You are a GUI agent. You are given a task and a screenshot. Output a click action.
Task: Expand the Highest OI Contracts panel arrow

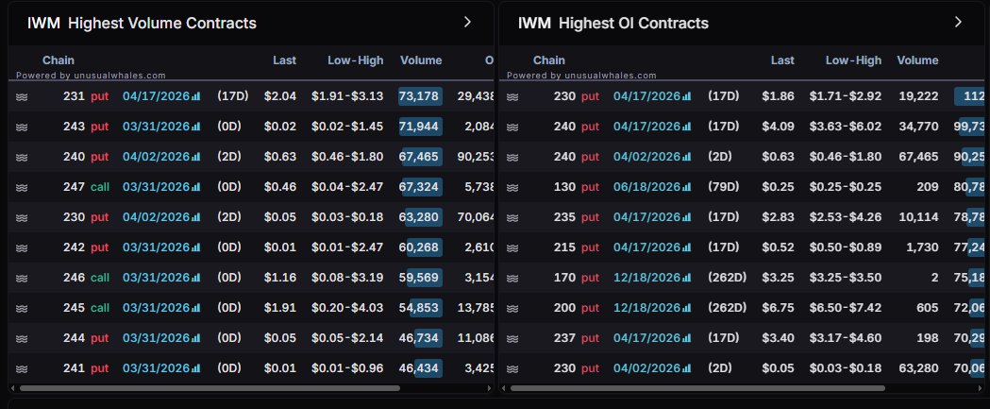[x=958, y=22]
